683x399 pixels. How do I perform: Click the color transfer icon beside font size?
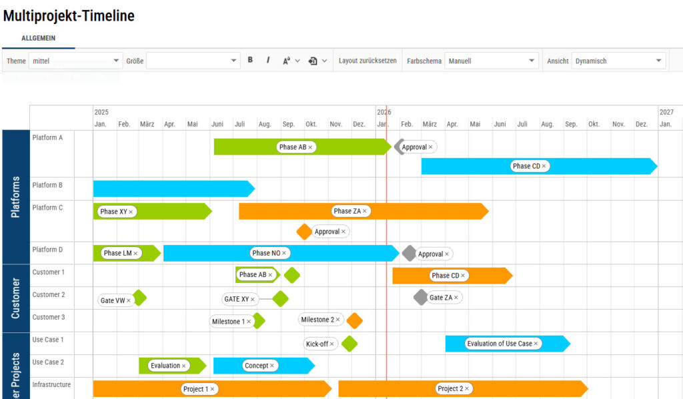[312, 60]
